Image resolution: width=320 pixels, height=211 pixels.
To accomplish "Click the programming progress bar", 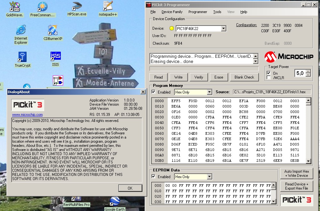I will [204, 69].
